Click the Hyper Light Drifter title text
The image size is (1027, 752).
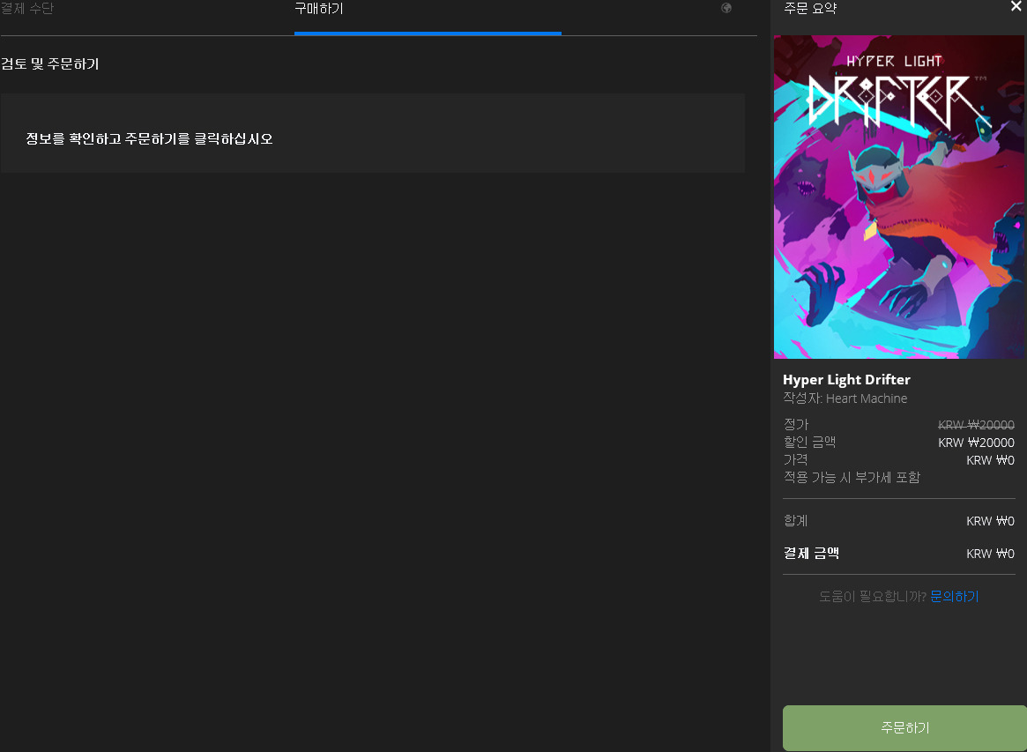[846, 379]
